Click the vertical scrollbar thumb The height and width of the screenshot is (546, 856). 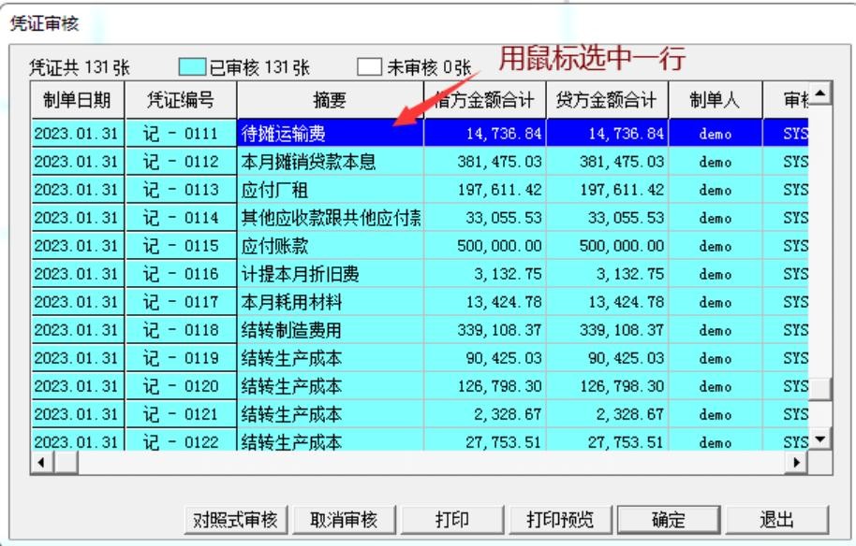(x=820, y=389)
